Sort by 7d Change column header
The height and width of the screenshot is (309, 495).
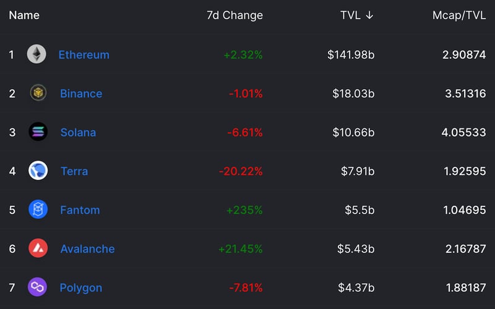pyautogui.click(x=235, y=15)
